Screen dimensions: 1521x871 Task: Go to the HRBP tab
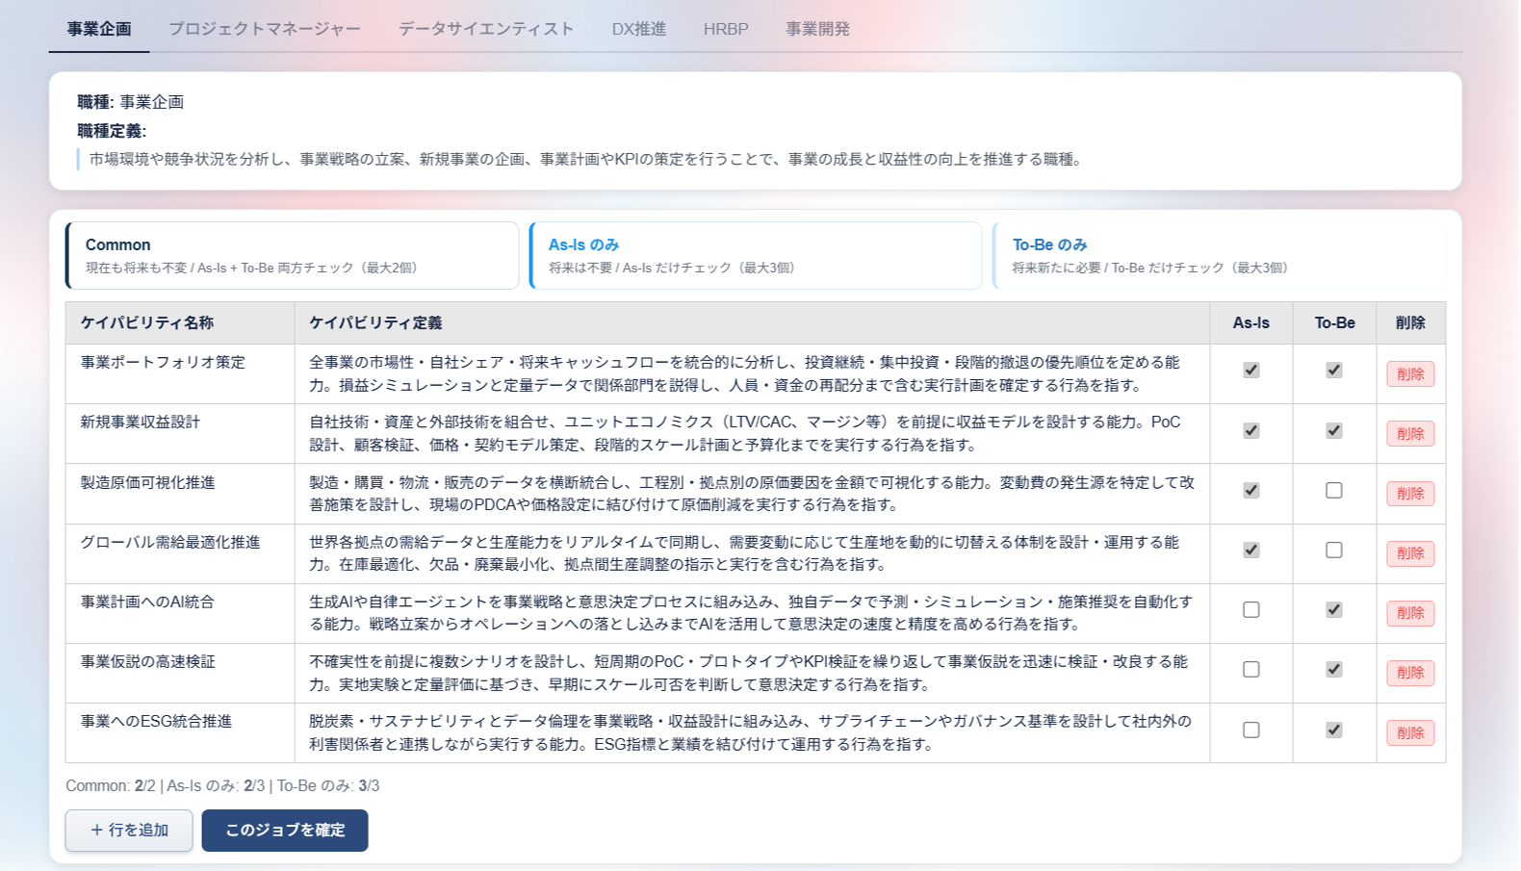(726, 29)
